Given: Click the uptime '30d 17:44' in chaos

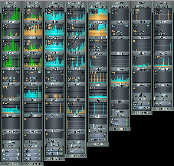Looking at the screenshot, I should pos(54,158).
